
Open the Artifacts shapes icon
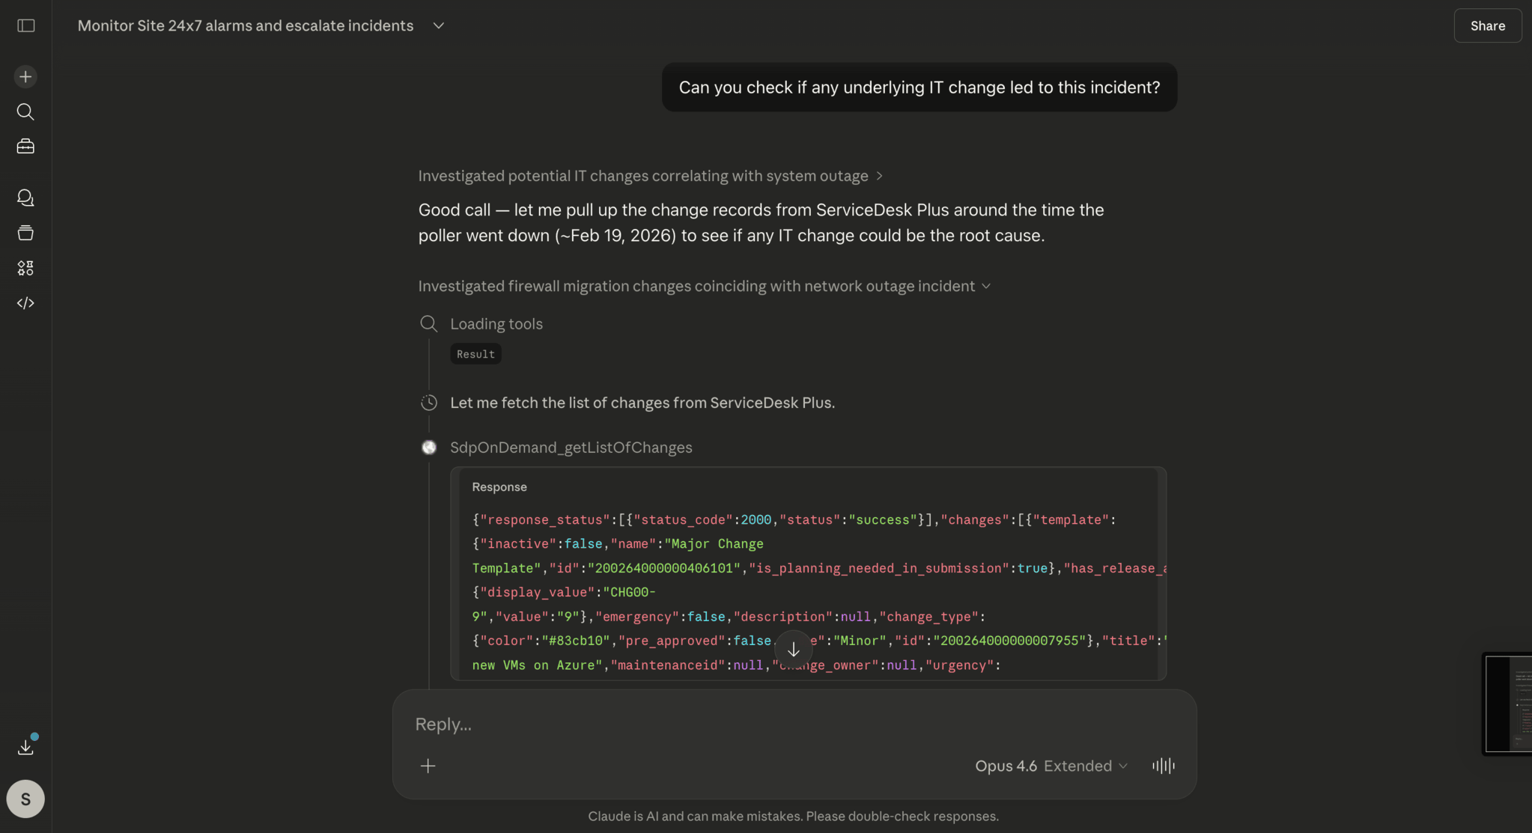pos(25,268)
